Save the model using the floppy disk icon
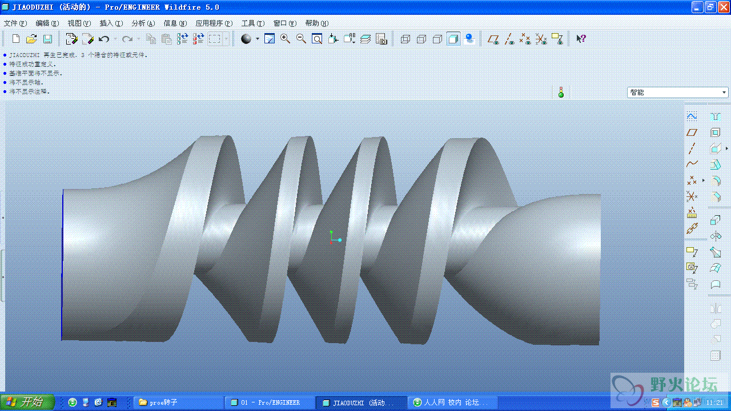This screenshot has width=731, height=411. [47, 39]
